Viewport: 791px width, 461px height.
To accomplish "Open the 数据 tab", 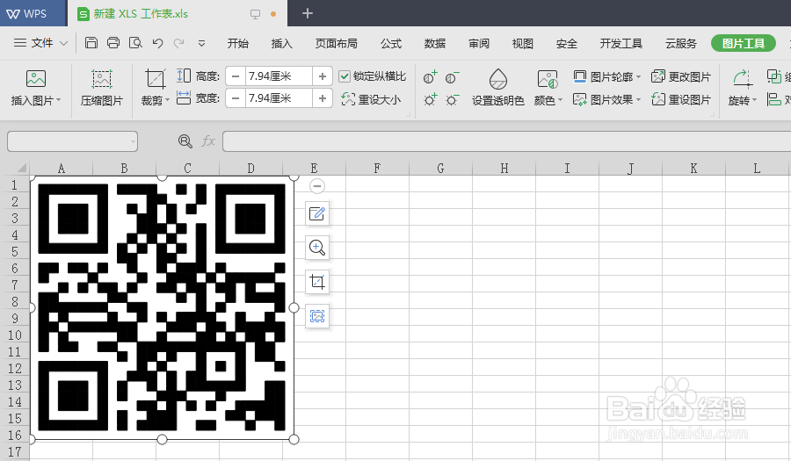I will (x=435, y=43).
